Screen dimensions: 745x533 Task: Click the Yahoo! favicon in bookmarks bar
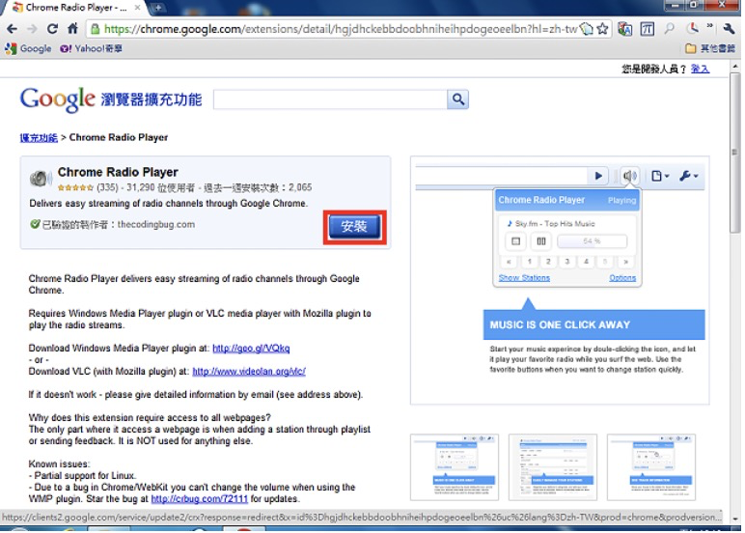point(66,48)
